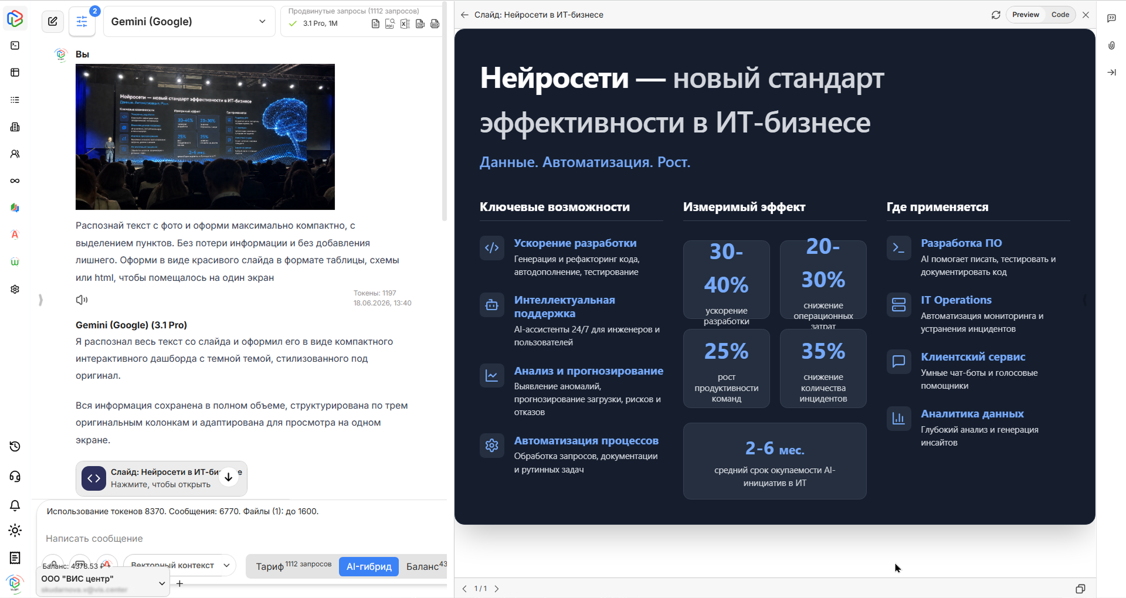Select the 'AI-гибрид' billing option

click(369, 566)
